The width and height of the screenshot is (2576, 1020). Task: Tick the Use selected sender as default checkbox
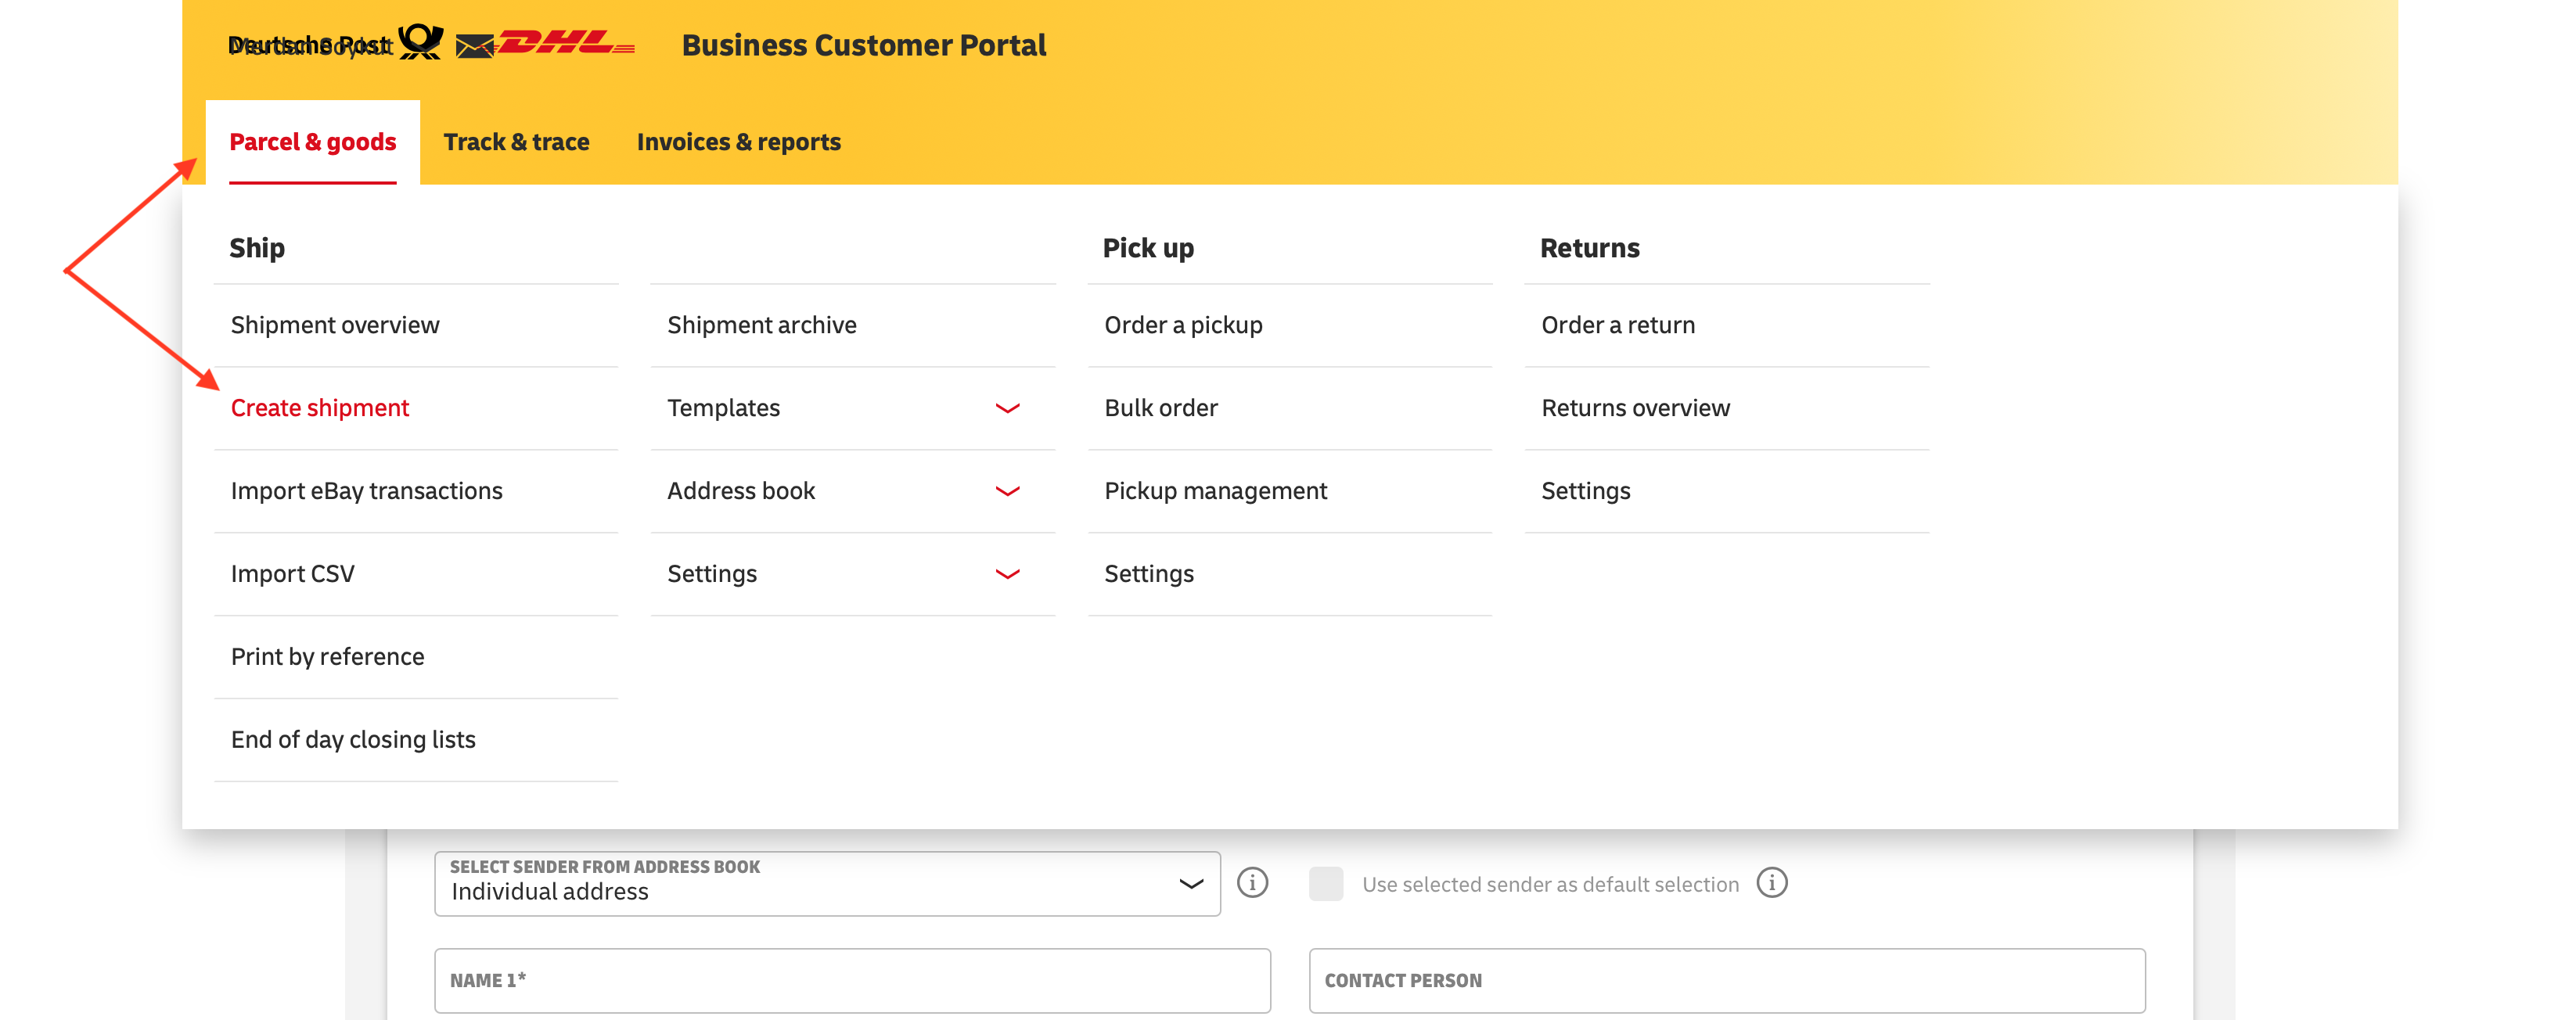pyautogui.click(x=1326, y=884)
